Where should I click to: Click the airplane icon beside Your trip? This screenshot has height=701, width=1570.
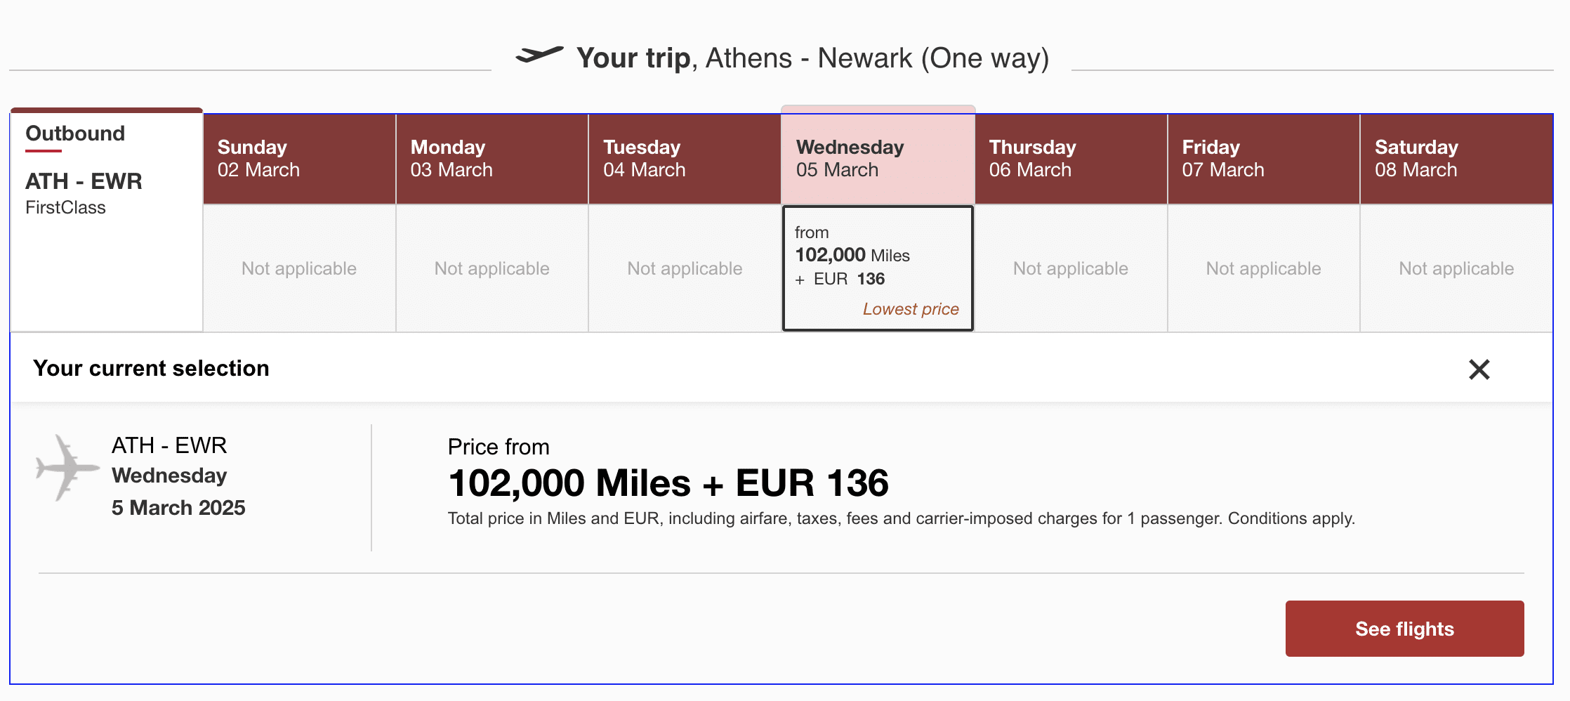[539, 55]
